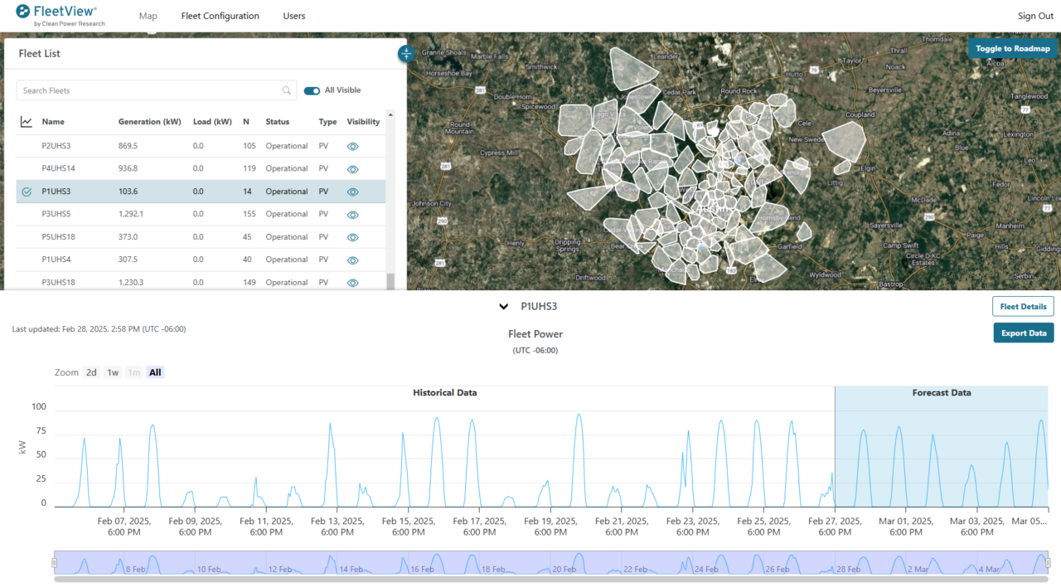Toggle visibility of fleet P2UHS3
Viewport: 1061px width, 587px height.
pos(352,146)
